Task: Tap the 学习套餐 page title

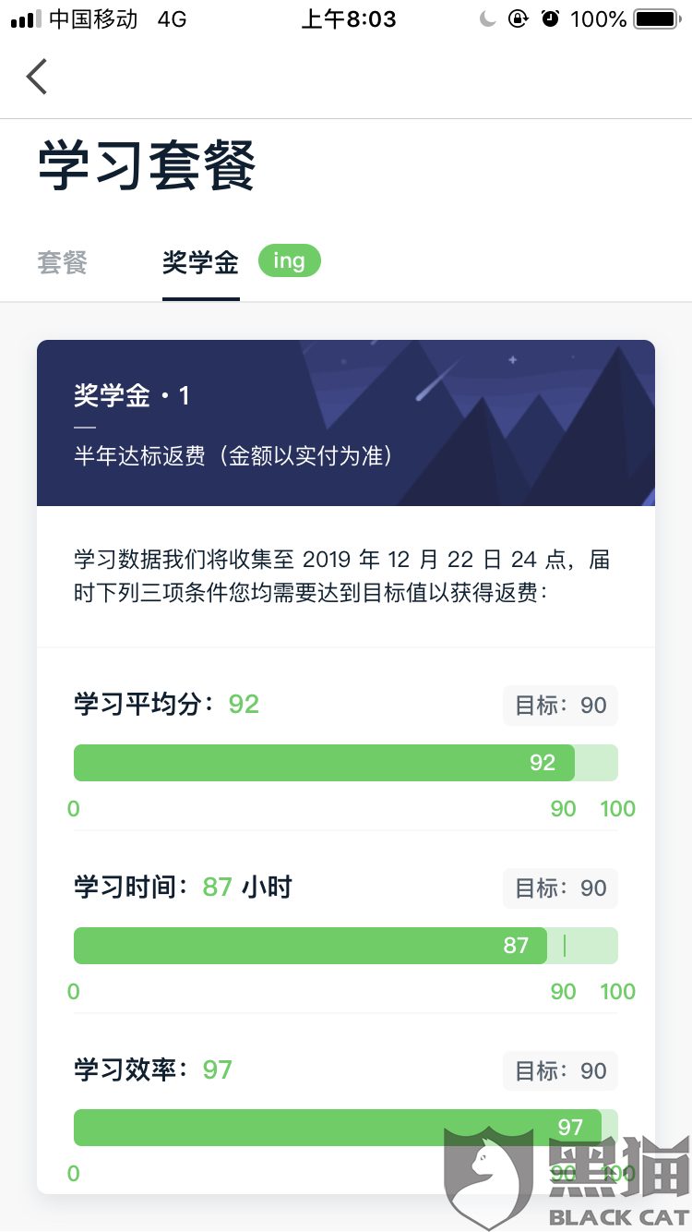Action: click(146, 166)
